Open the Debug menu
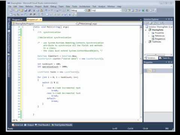180x135 pixels. pos(53,6)
